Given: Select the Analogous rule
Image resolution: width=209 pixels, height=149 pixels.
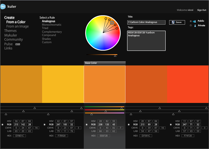Looking at the screenshot, I should [x=49, y=21].
